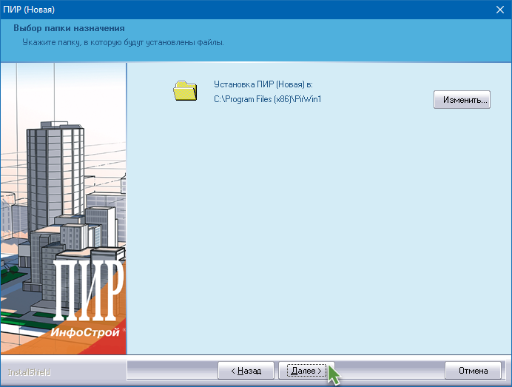512x387 pixels.
Task: Click the heading Выбор папки назначения
Action: click(69, 28)
